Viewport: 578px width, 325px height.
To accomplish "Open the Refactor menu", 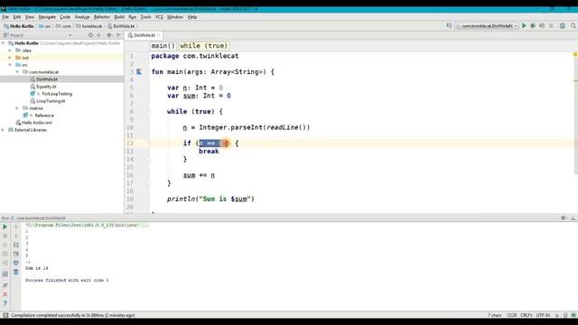I will 102,17.
